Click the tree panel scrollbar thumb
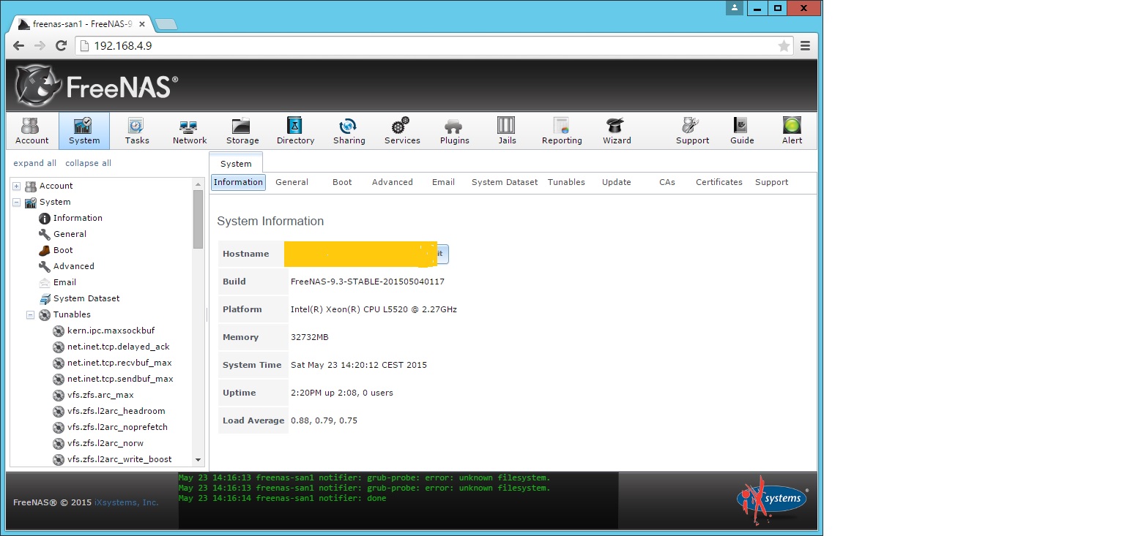The height and width of the screenshot is (536, 1125). click(x=198, y=219)
